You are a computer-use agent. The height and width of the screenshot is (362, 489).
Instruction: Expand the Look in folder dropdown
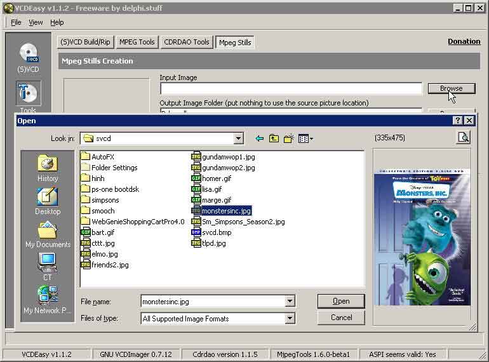(238, 138)
